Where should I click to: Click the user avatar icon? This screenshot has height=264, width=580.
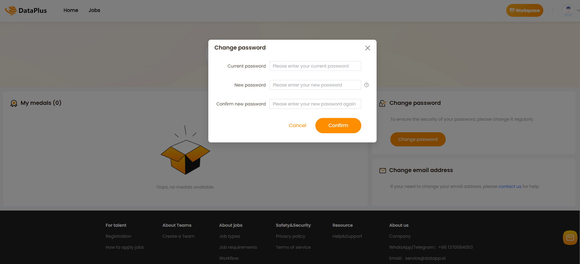click(x=568, y=10)
